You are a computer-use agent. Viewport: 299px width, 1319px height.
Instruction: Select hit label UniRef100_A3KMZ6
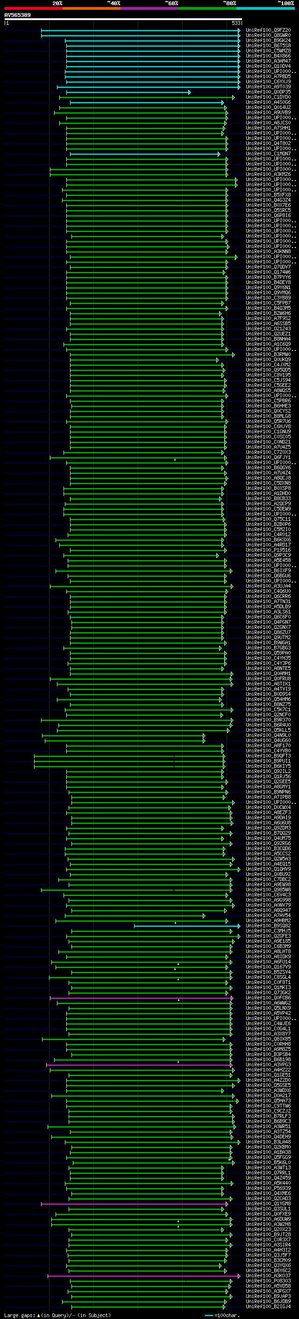point(268,174)
